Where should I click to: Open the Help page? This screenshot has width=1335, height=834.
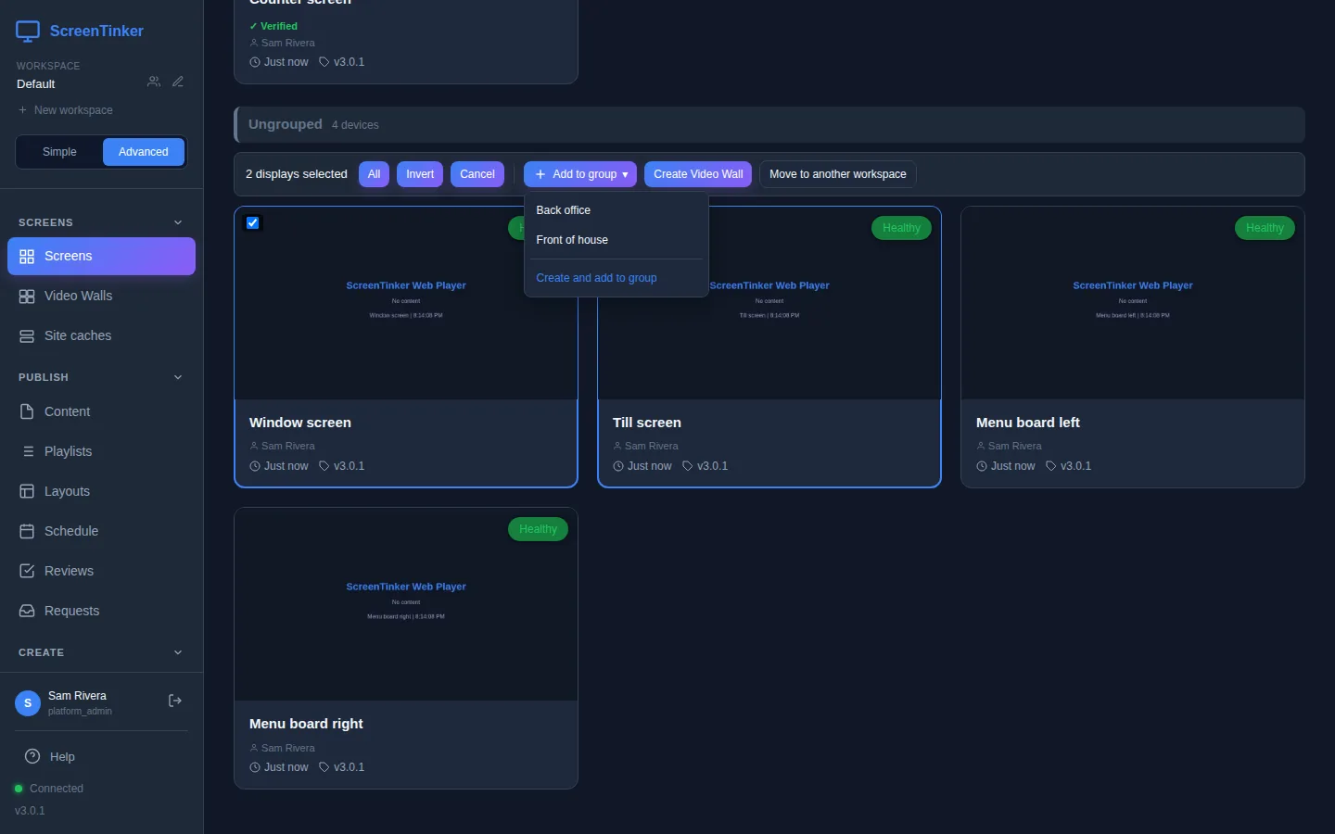click(x=50, y=757)
